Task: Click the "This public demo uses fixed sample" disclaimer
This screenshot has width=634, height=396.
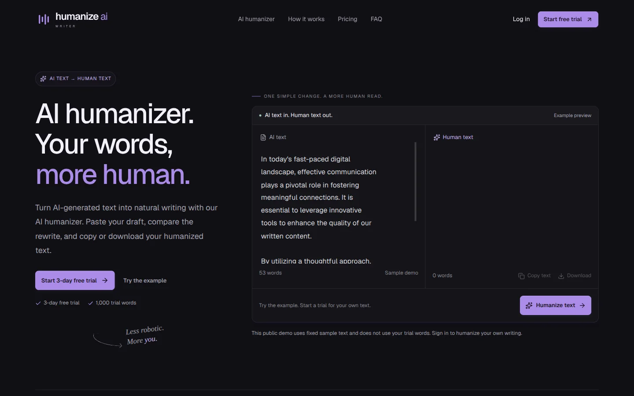Action: click(x=387, y=333)
